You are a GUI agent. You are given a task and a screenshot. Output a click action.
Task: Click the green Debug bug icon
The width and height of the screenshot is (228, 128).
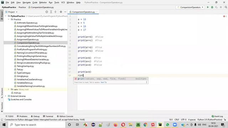point(212,7)
